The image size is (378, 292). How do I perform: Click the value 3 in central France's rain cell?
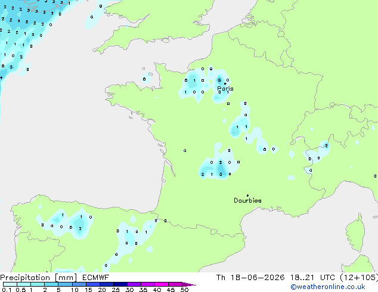pos(221,174)
